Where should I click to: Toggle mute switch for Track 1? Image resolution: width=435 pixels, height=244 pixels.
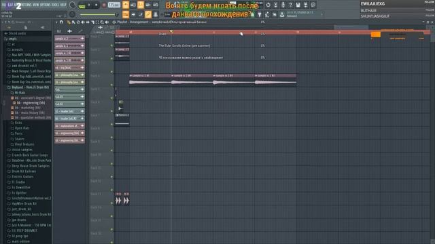click(111, 45)
